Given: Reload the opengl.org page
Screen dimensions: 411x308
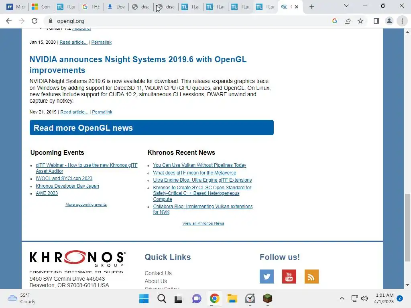Looking at the screenshot, I should pyautogui.click(x=35, y=21).
